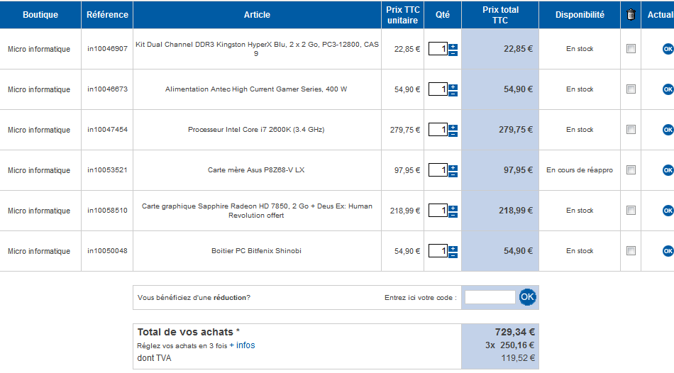674x373 pixels.
Task: Increase quantity of Intel Core i7 processor
Action: pyautogui.click(x=453, y=127)
